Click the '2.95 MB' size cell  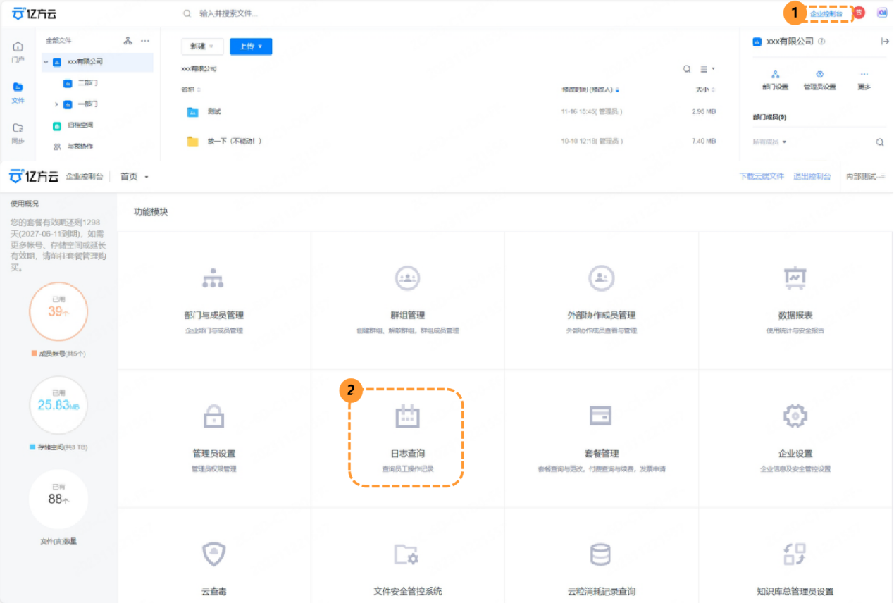point(703,112)
